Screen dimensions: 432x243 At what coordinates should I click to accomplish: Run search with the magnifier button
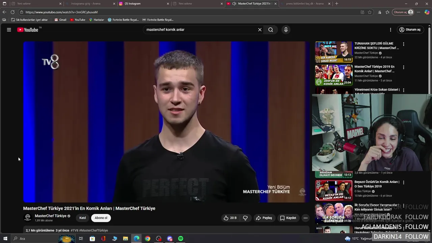271,30
